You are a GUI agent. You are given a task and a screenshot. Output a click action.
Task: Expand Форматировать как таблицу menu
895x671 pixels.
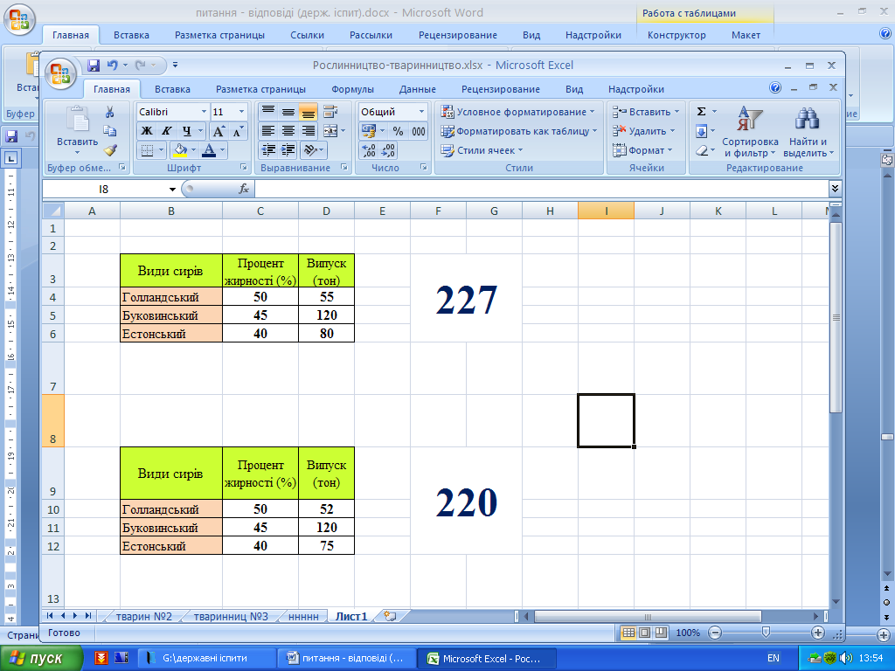coord(519,131)
